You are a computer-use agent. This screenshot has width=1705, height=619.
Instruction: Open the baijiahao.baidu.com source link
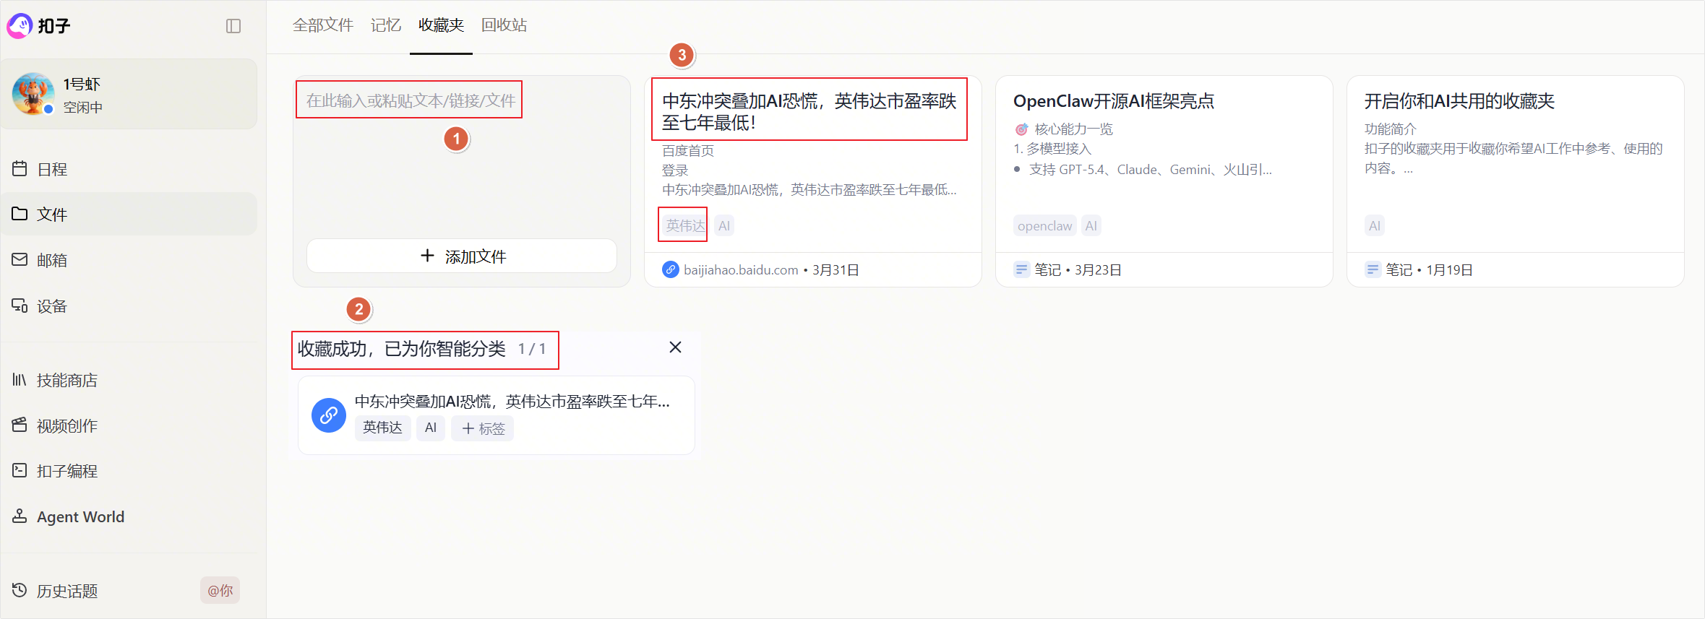pyautogui.click(x=741, y=269)
